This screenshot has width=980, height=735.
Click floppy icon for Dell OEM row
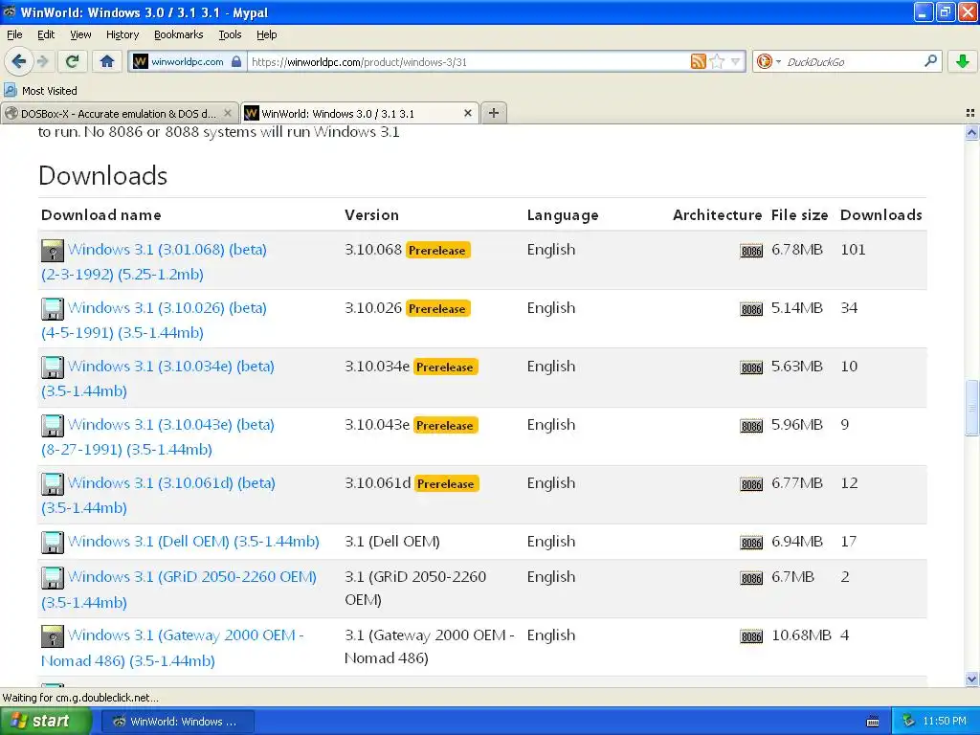tap(53, 543)
